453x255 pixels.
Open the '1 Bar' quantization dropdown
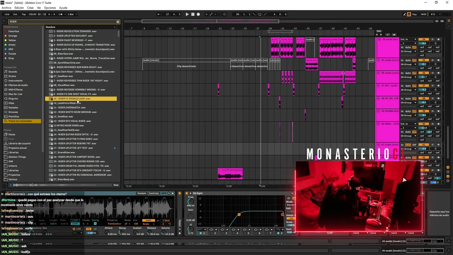click(72, 15)
